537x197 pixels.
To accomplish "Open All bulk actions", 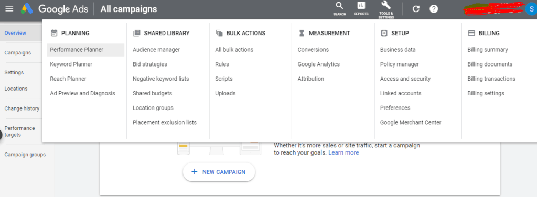I will tap(234, 50).
